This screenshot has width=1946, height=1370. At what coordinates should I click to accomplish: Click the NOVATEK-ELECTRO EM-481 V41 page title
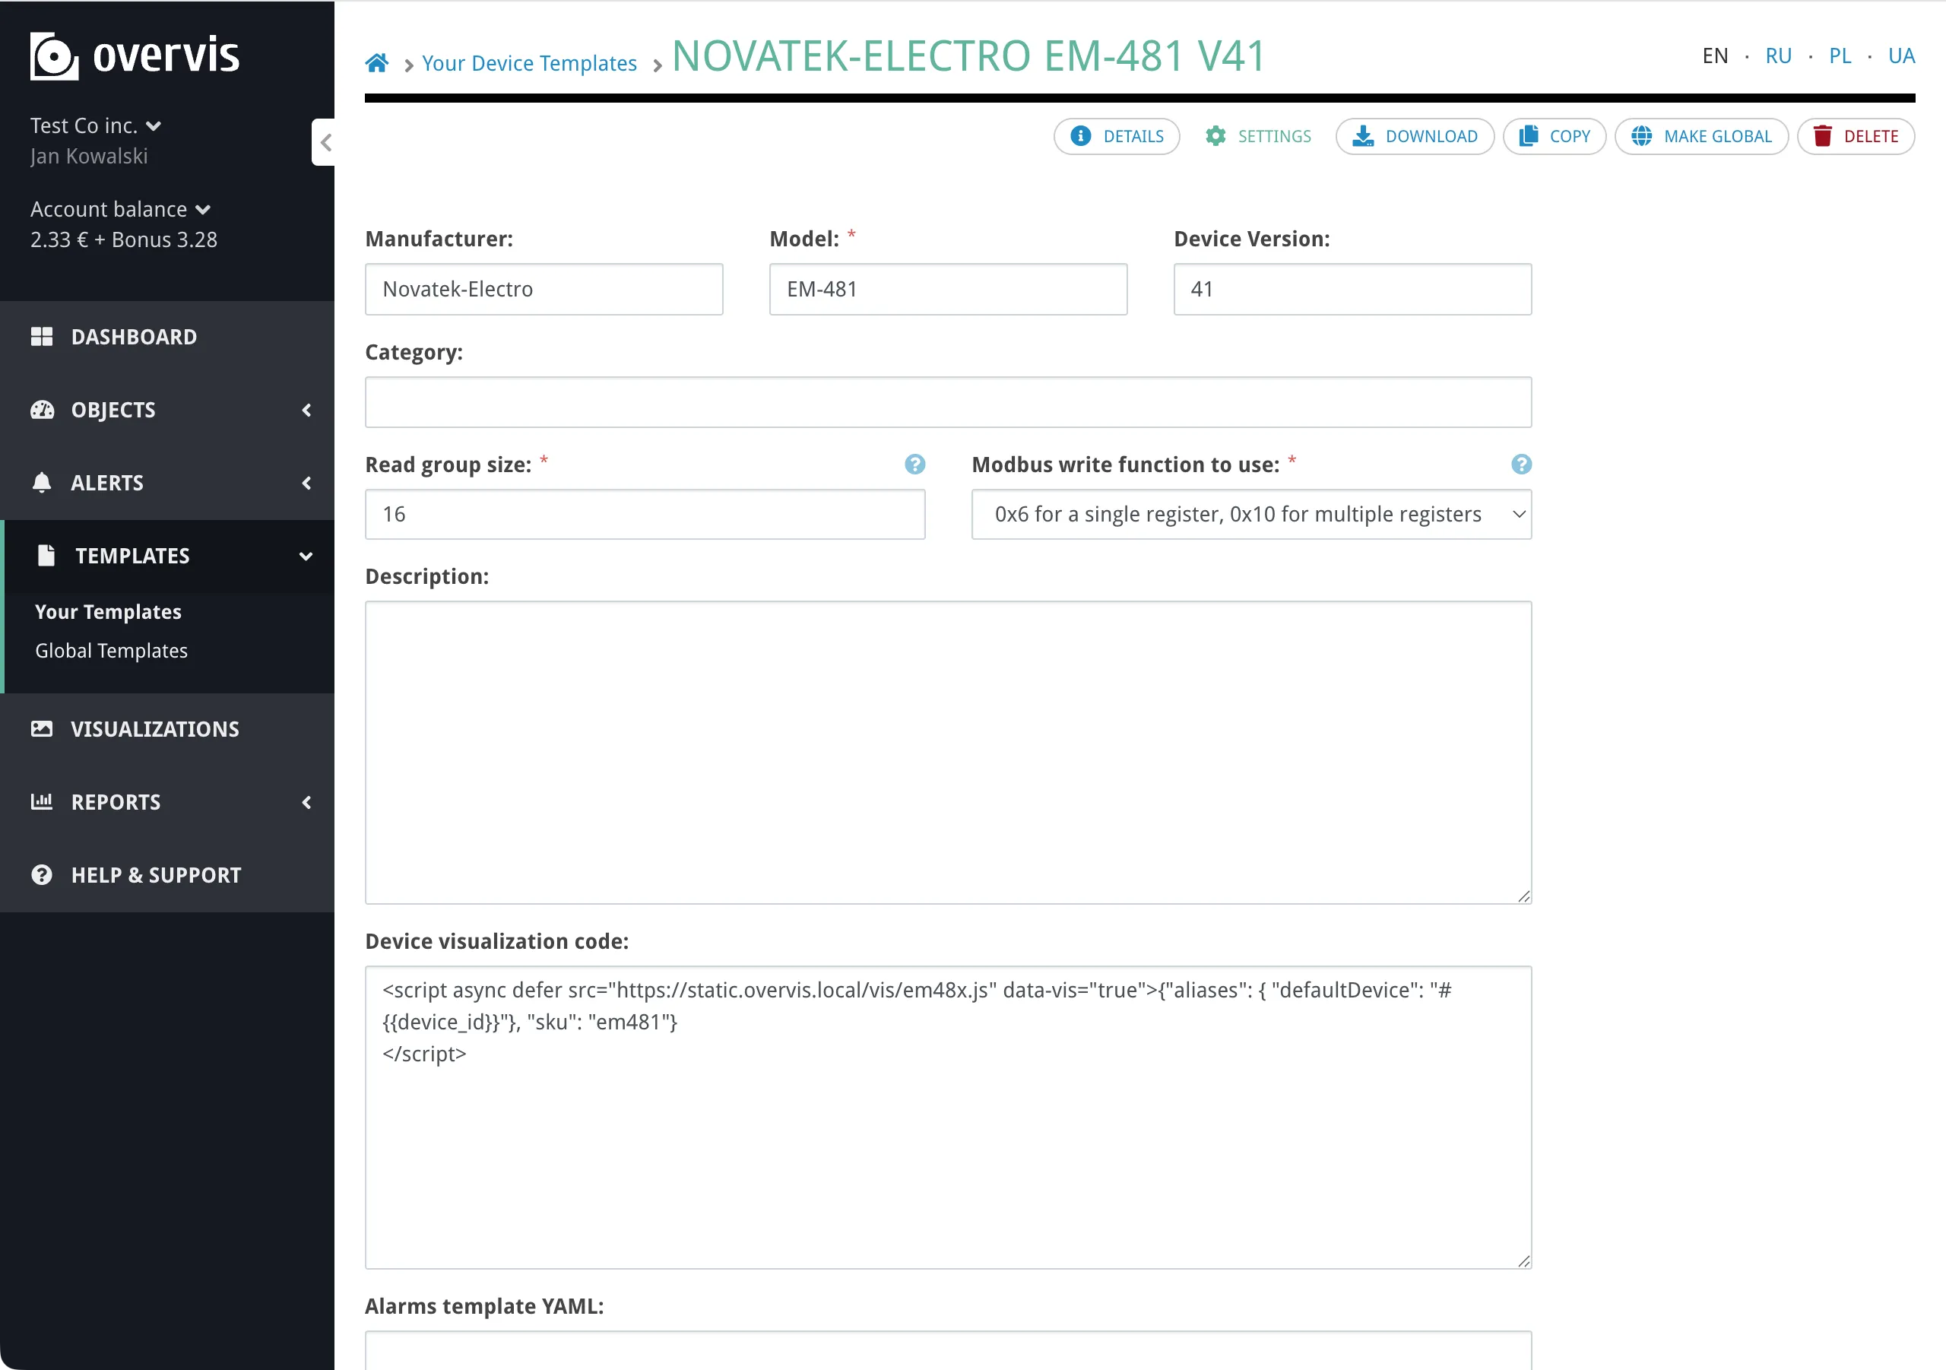[x=968, y=56]
